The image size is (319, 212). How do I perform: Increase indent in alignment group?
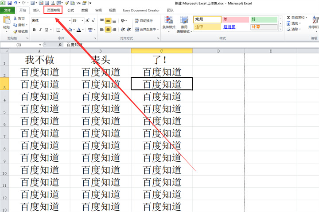[129, 30]
